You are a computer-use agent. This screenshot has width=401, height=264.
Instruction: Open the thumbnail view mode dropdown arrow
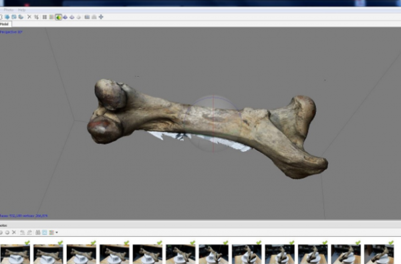(x=57, y=233)
